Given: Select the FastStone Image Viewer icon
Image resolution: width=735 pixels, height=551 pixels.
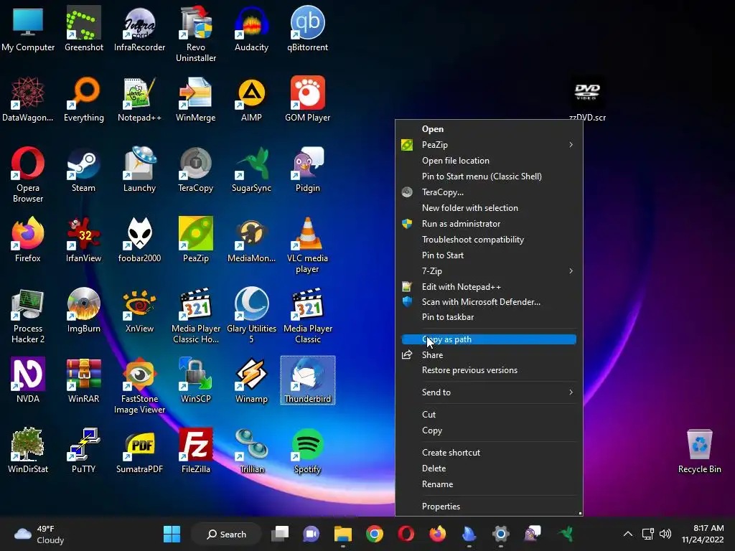Looking at the screenshot, I should pyautogui.click(x=139, y=385).
